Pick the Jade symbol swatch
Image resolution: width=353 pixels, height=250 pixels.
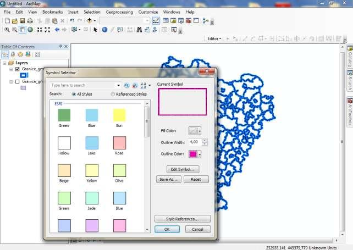(92, 198)
